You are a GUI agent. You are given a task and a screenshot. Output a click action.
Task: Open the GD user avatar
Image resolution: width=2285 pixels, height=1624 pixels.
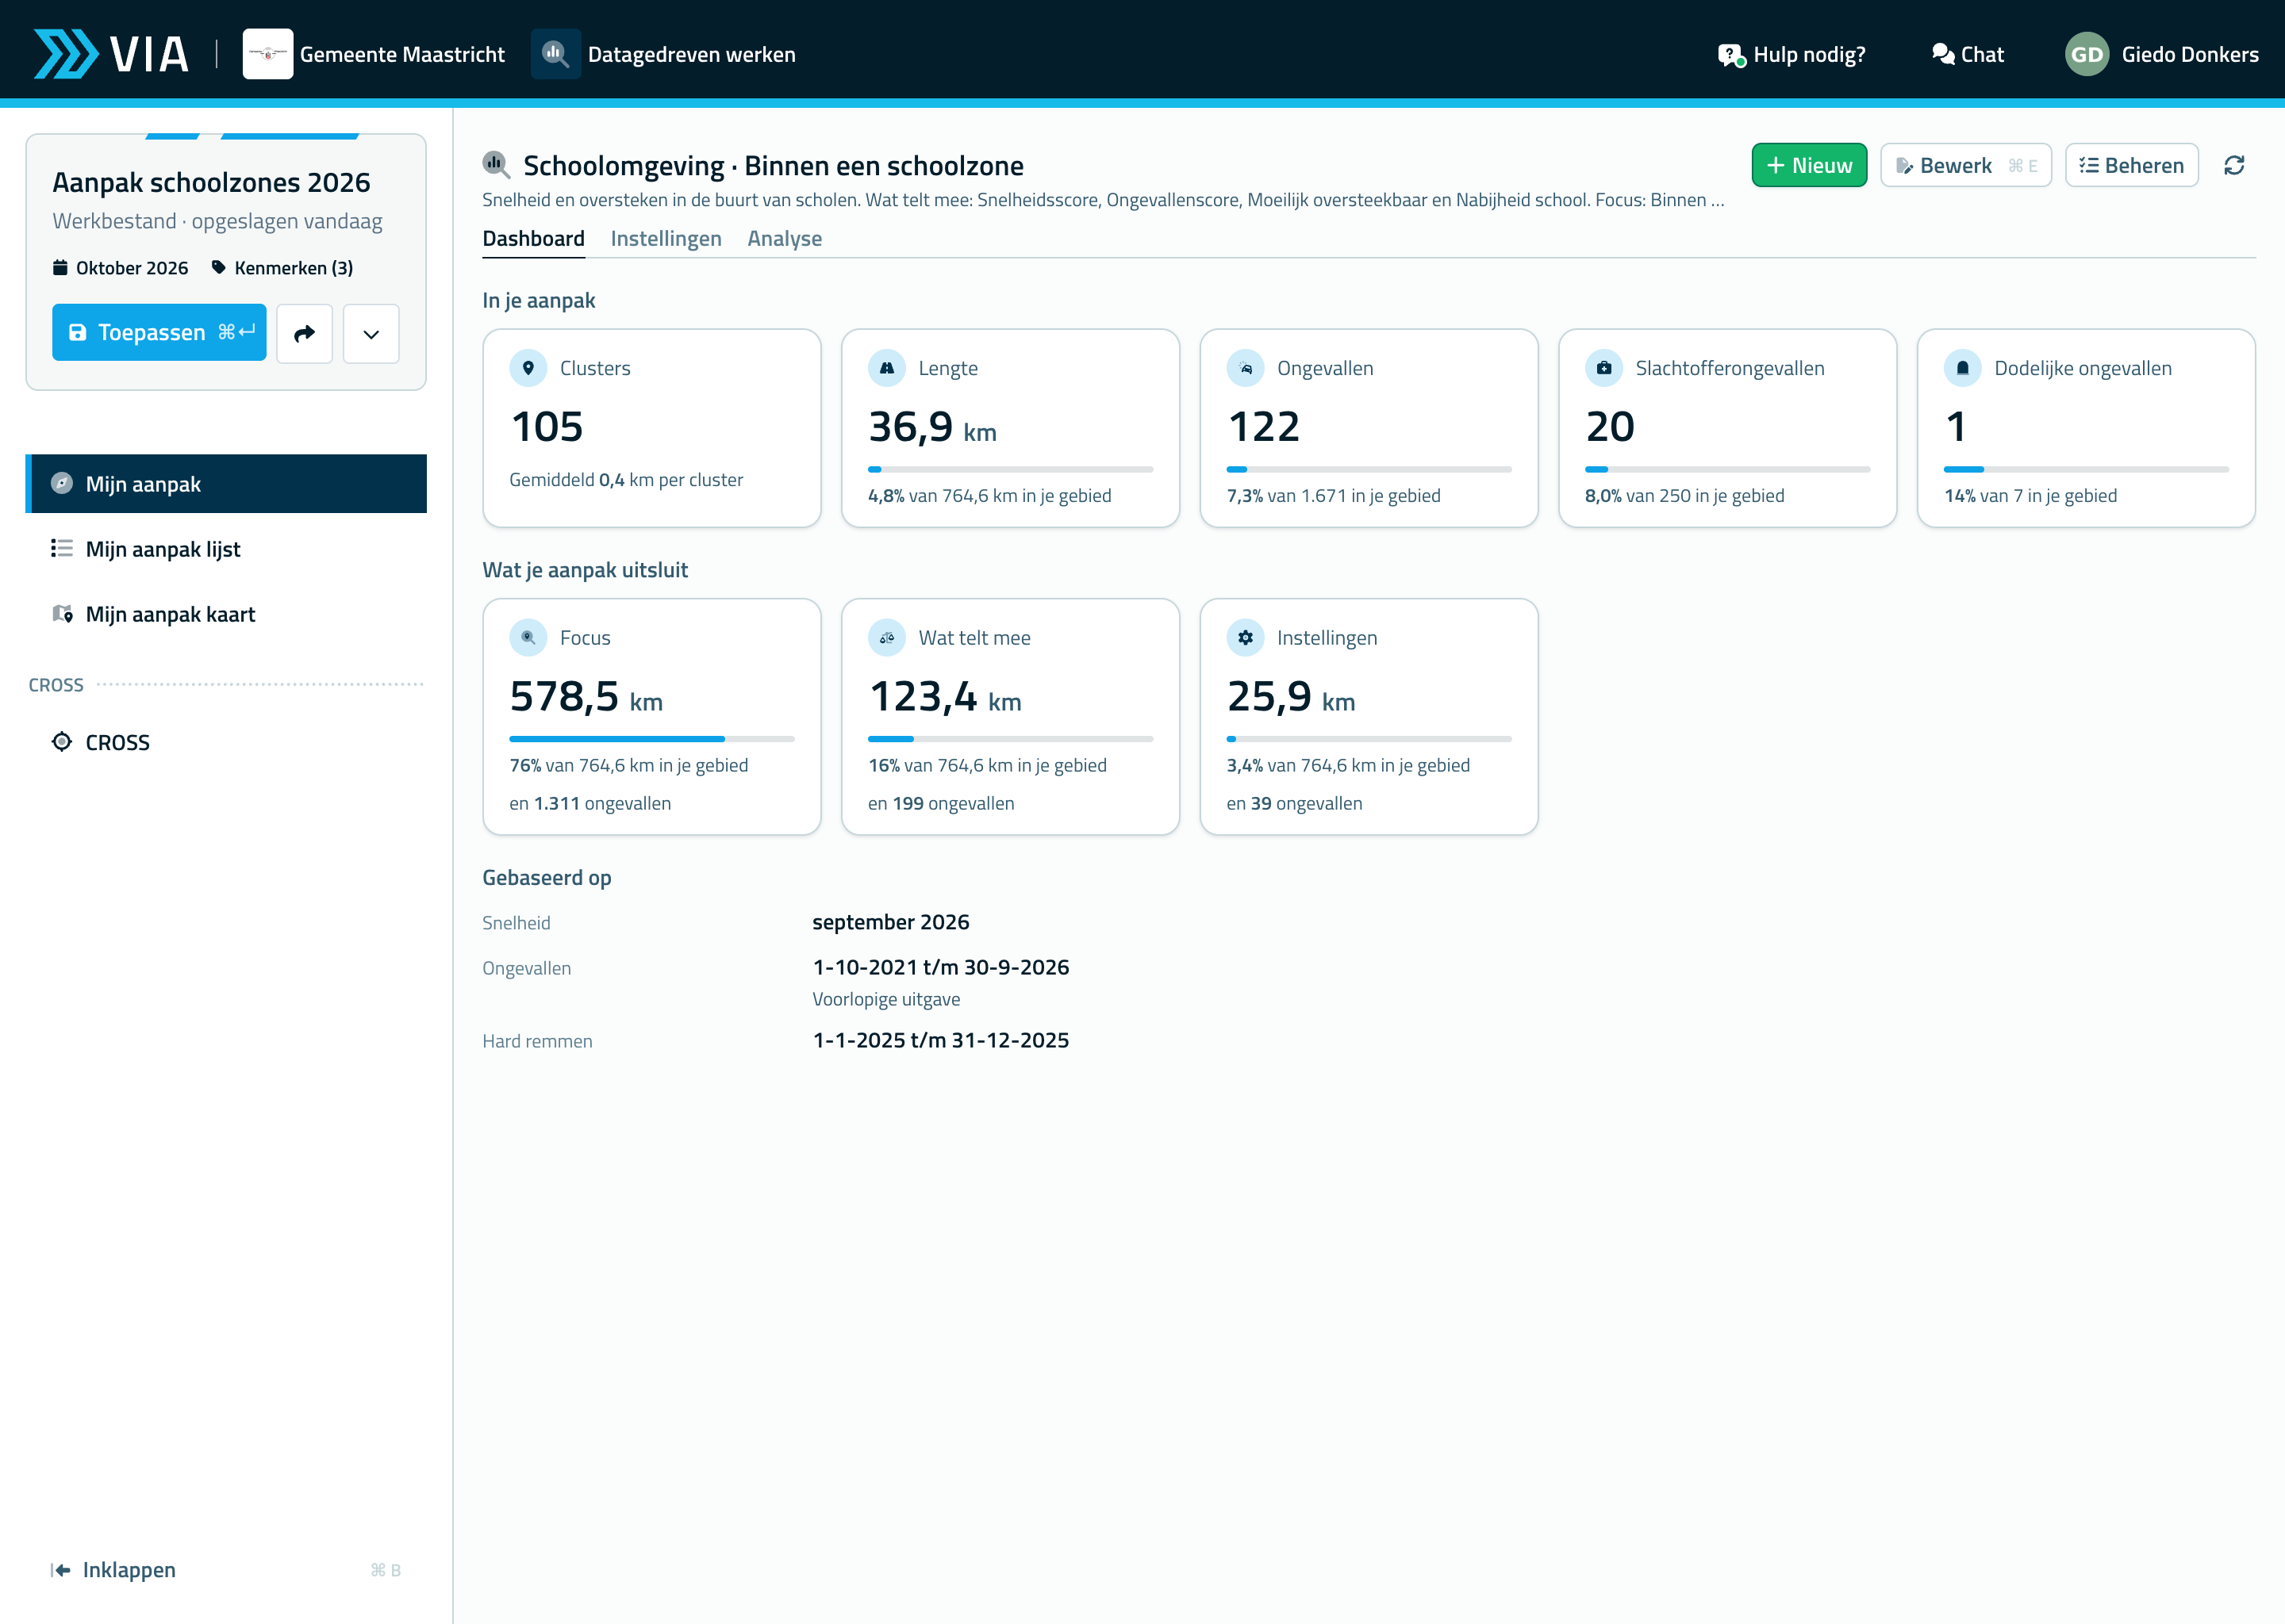pyautogui.click(x=2086, y=54)
